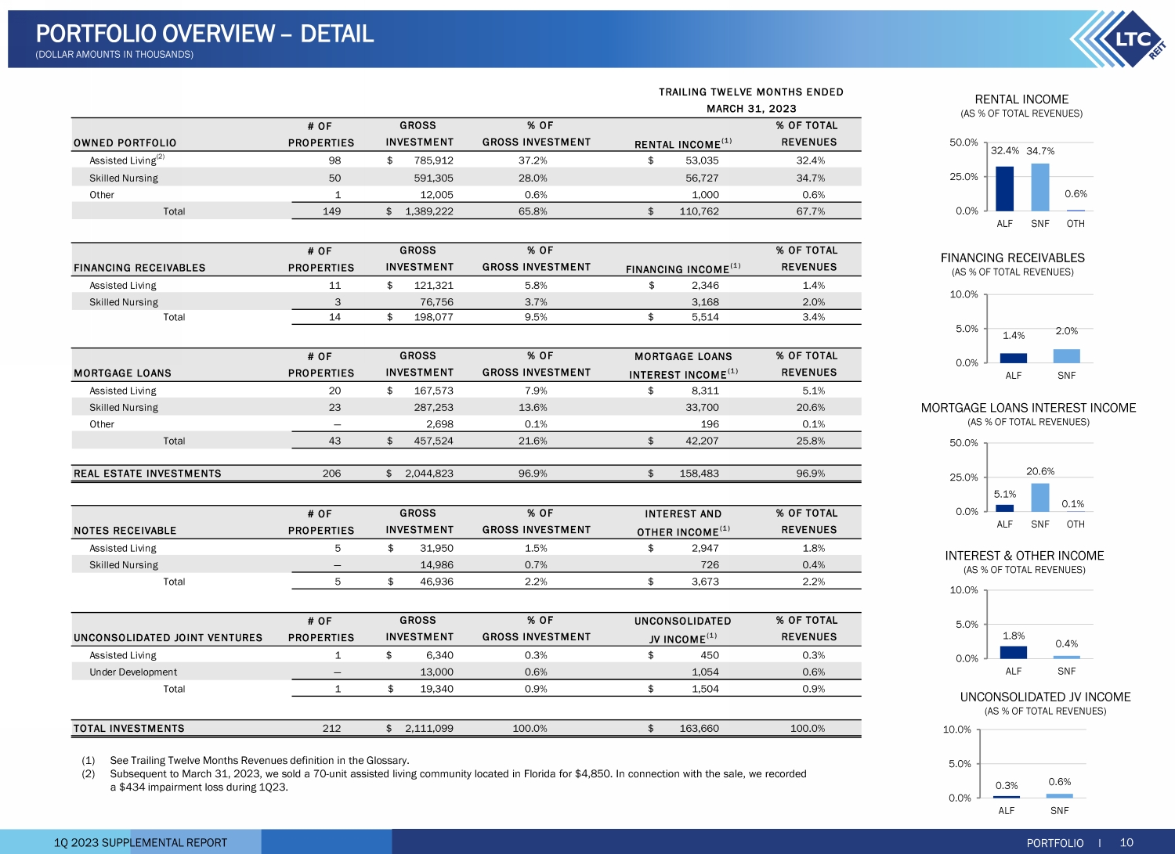Click Under Development row in Unconsolidated Joint Ventures
The height and width of the screenshot is (854, 1175).
[x=133, y=672]
